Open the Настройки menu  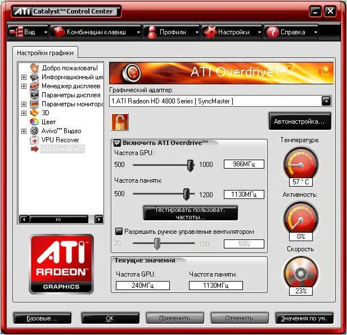(x=232, y=32)
